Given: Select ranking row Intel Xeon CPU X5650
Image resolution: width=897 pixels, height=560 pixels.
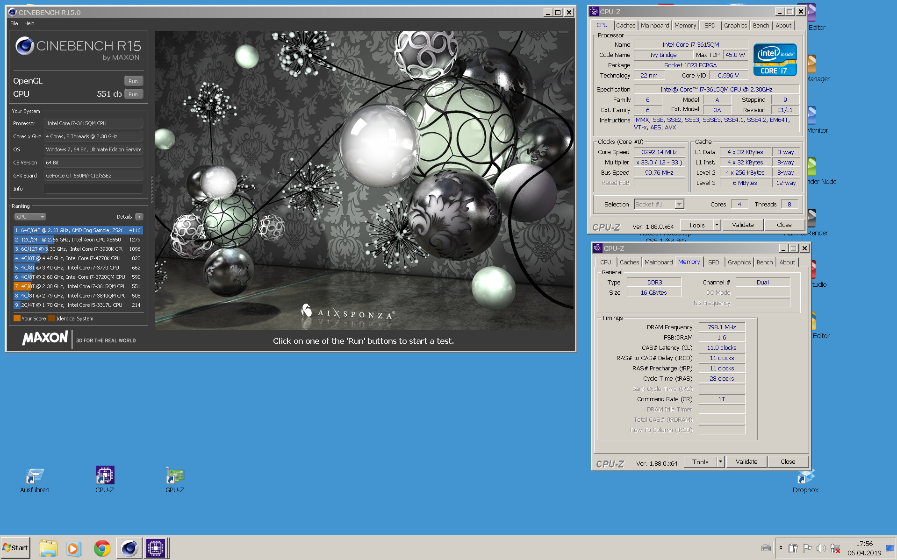Looking at the screenshot, I should pyautogui.click(x=78, y=240).
